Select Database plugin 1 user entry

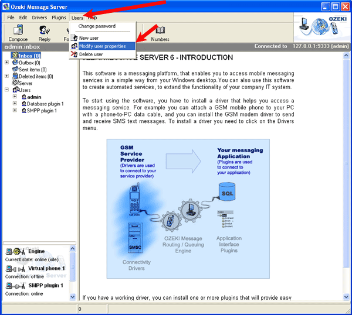click(x=45, y=104)
